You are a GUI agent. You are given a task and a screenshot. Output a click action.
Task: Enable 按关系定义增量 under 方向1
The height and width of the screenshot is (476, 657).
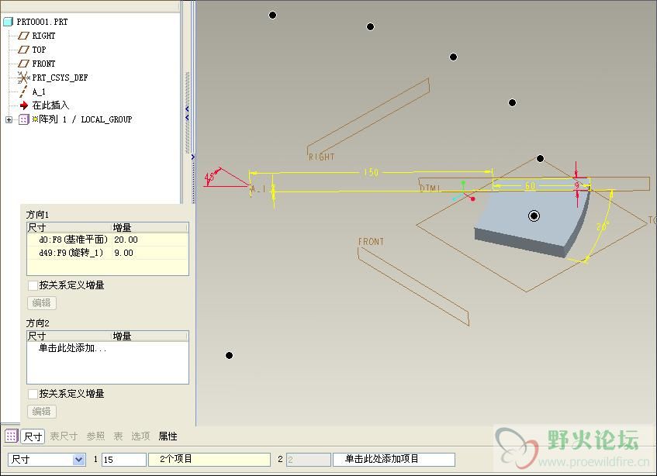tap(33, 285)
